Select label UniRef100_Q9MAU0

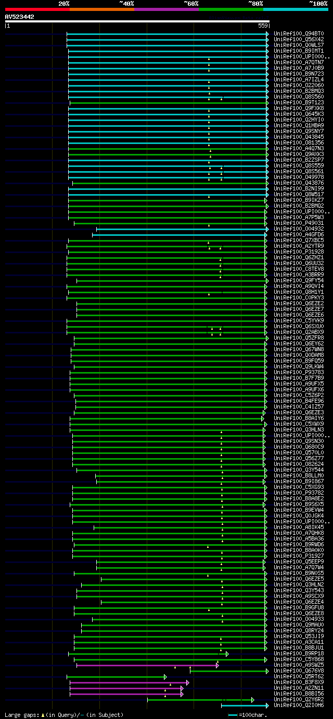pyautogui.click(x=299, y=625)
